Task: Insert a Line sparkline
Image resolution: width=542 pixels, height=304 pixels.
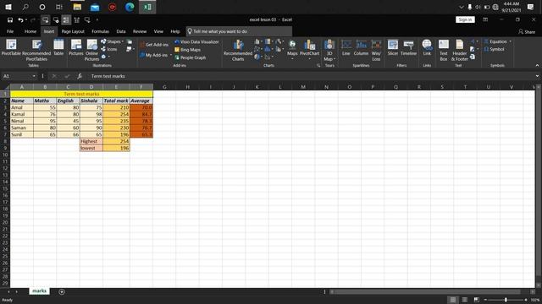Action: pyautogui.click(x=346, y=47)
